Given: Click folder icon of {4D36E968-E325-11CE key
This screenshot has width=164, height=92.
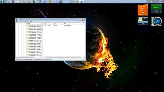Looking at the screenshot, I should click(28, 48).
